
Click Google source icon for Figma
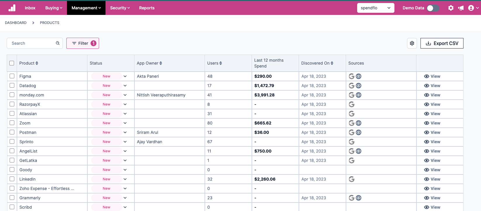[x=352, y=76]
